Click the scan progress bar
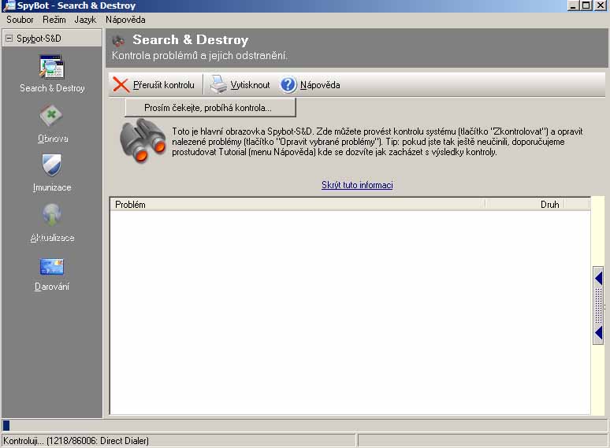The width and height of the screenshot is (610, 448). click(304, 426)
